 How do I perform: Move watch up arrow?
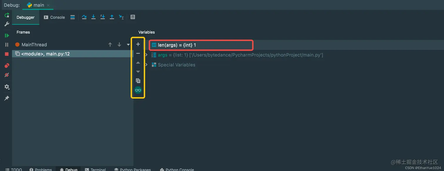[138, 63]
